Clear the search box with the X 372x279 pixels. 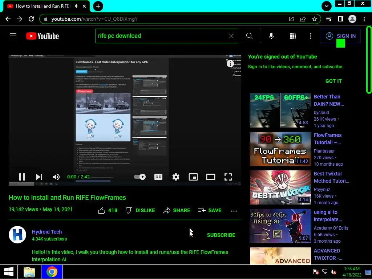point(231,36)
